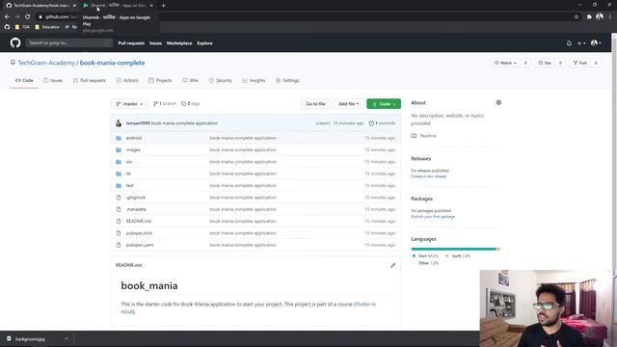
Task: Switch to the Wiki tab
Action: [191, 80]
